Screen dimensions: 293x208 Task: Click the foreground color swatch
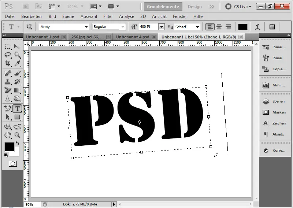[10, 147]
